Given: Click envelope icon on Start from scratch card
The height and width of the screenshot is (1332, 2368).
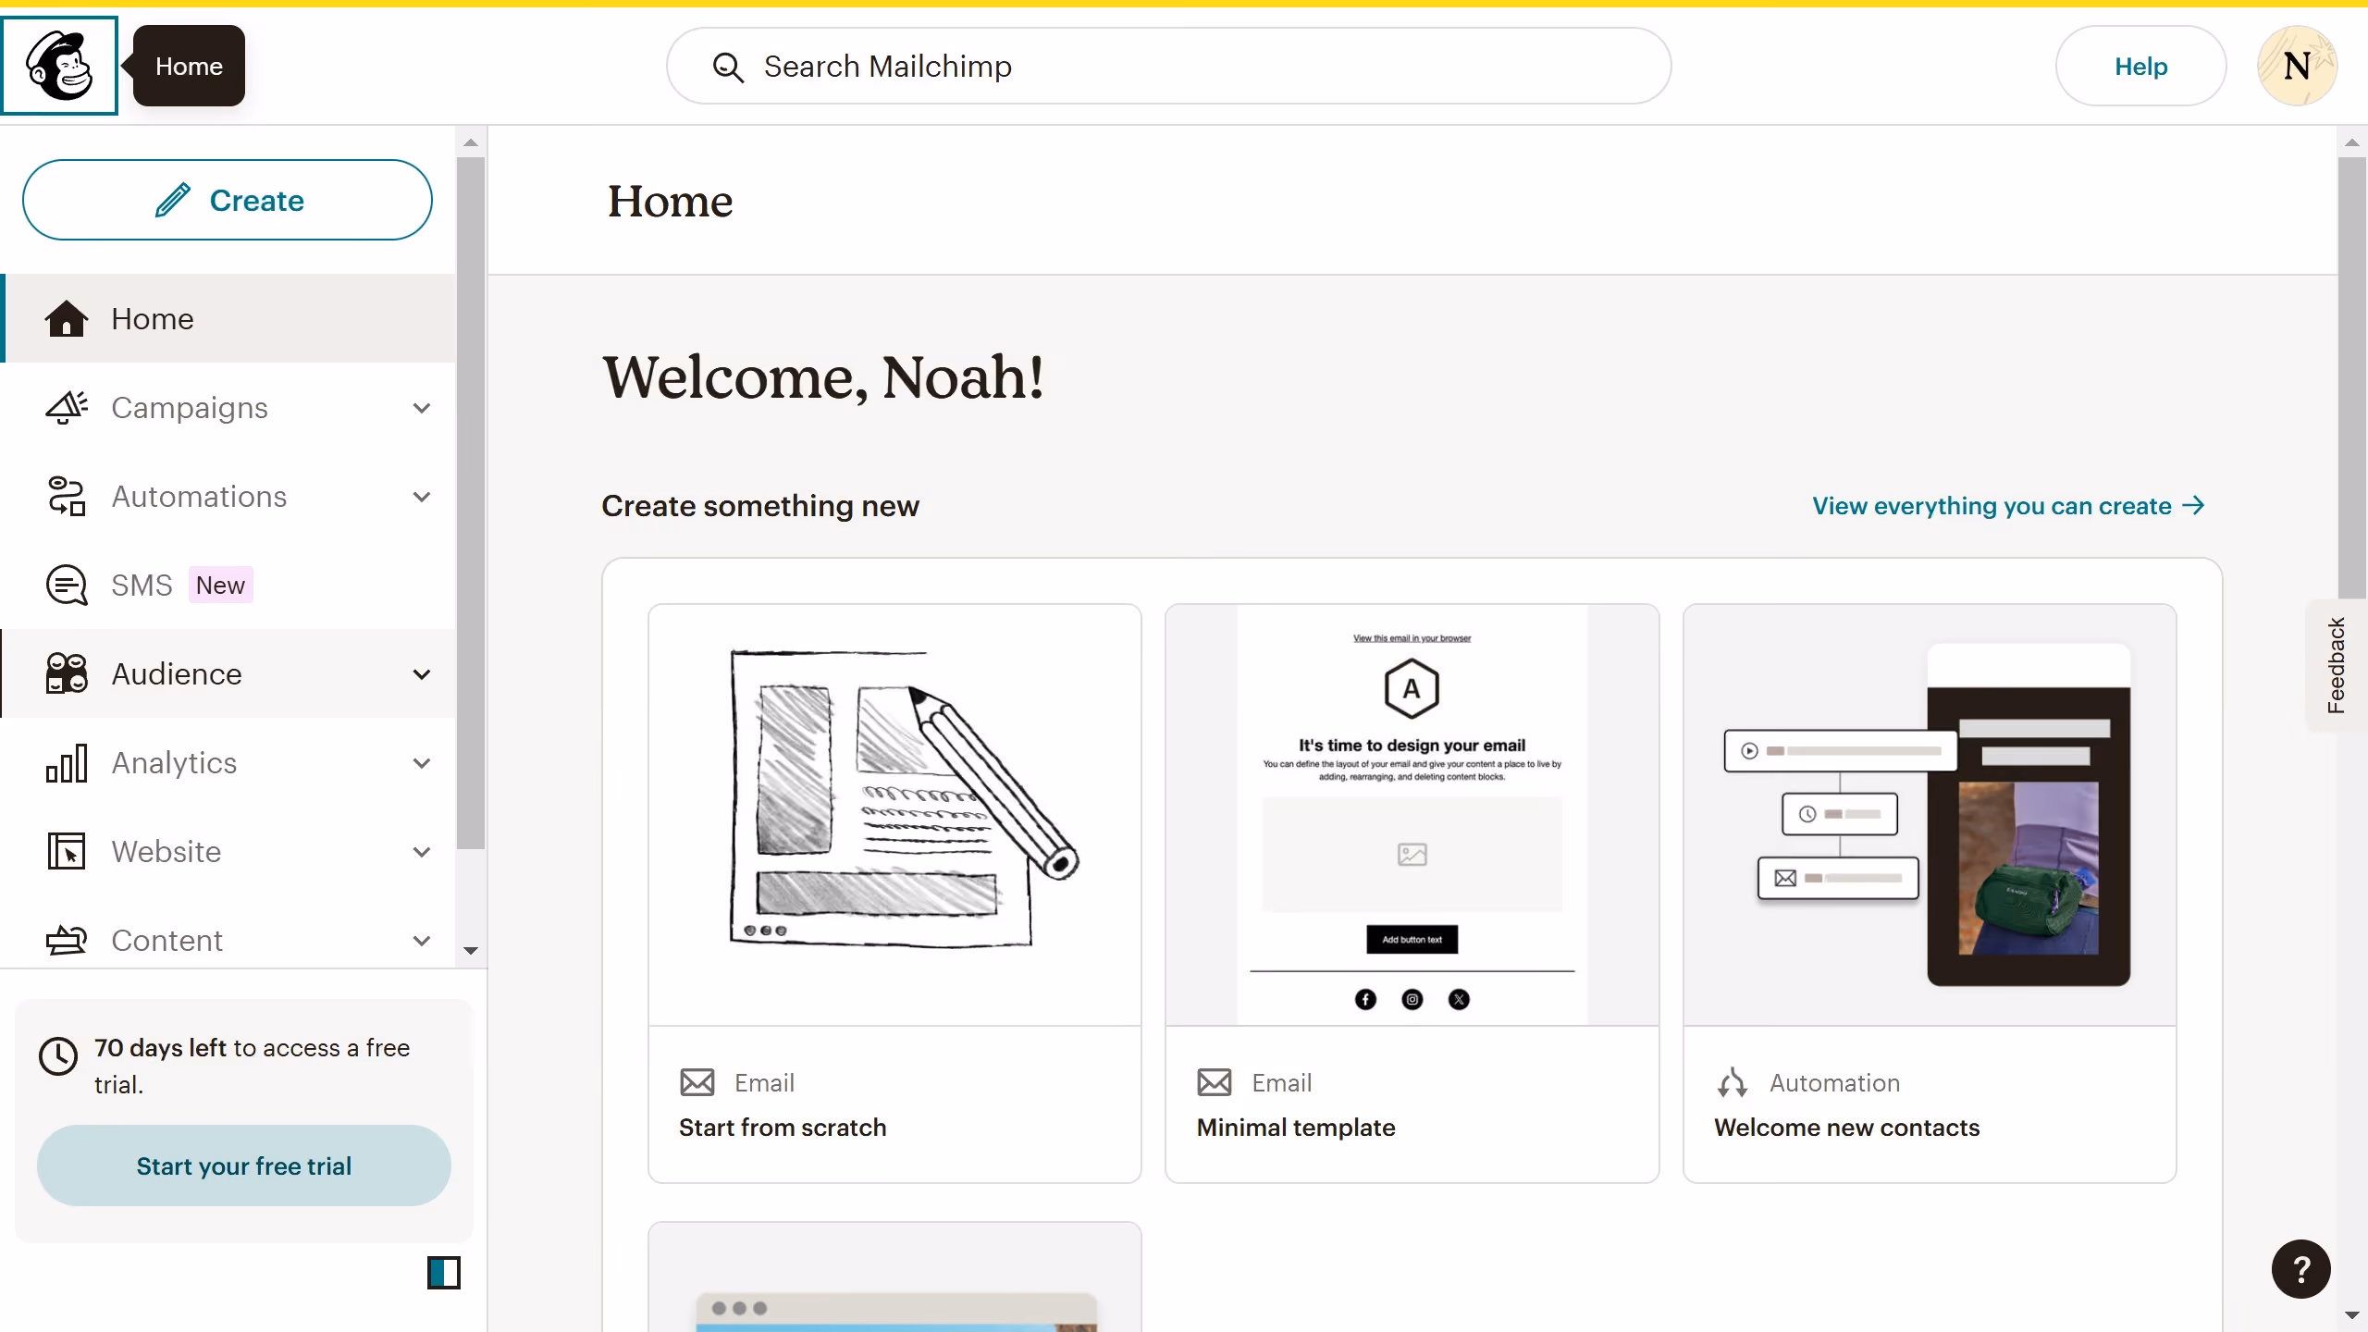Looking at the screenshot, I should coord(697,1082).
